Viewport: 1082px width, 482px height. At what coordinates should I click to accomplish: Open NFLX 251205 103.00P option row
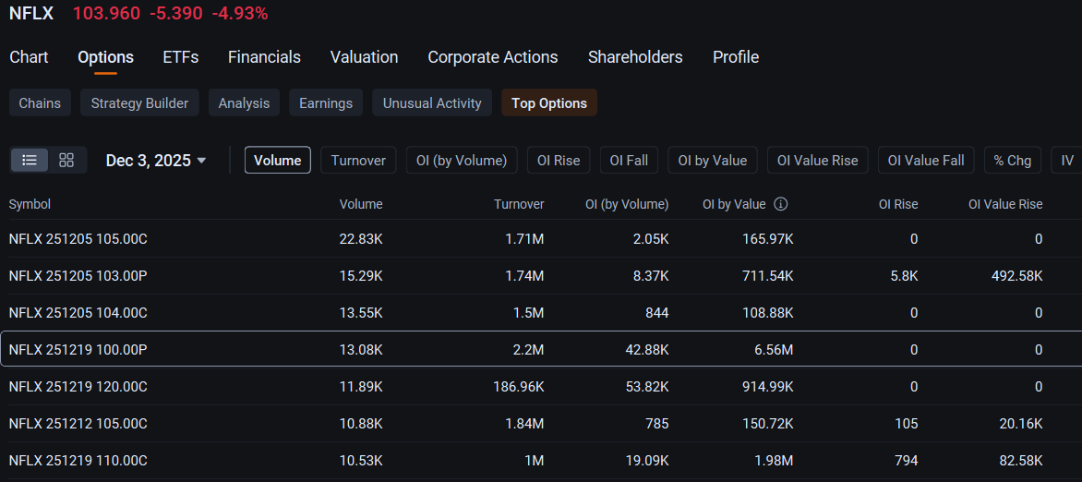coord(541,276)
